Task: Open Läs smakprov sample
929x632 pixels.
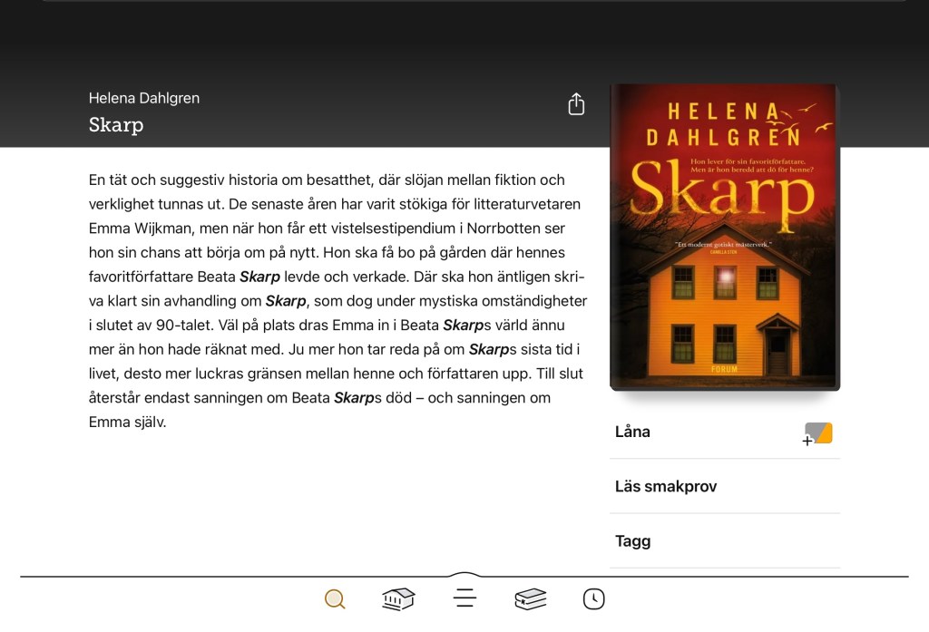Action: [725, 486]
